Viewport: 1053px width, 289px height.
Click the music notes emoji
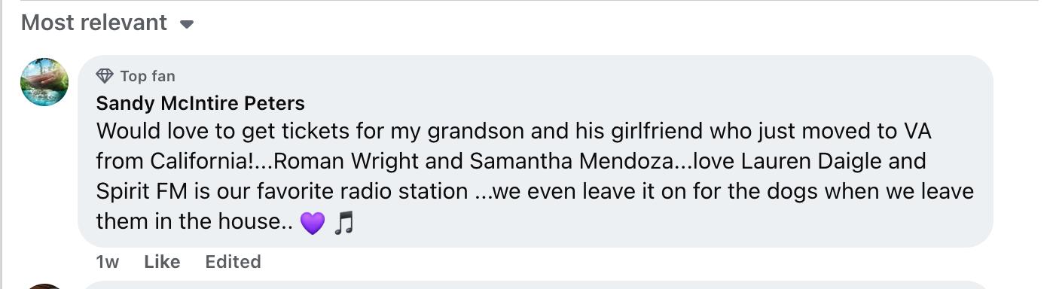click(x=343, y=223)
